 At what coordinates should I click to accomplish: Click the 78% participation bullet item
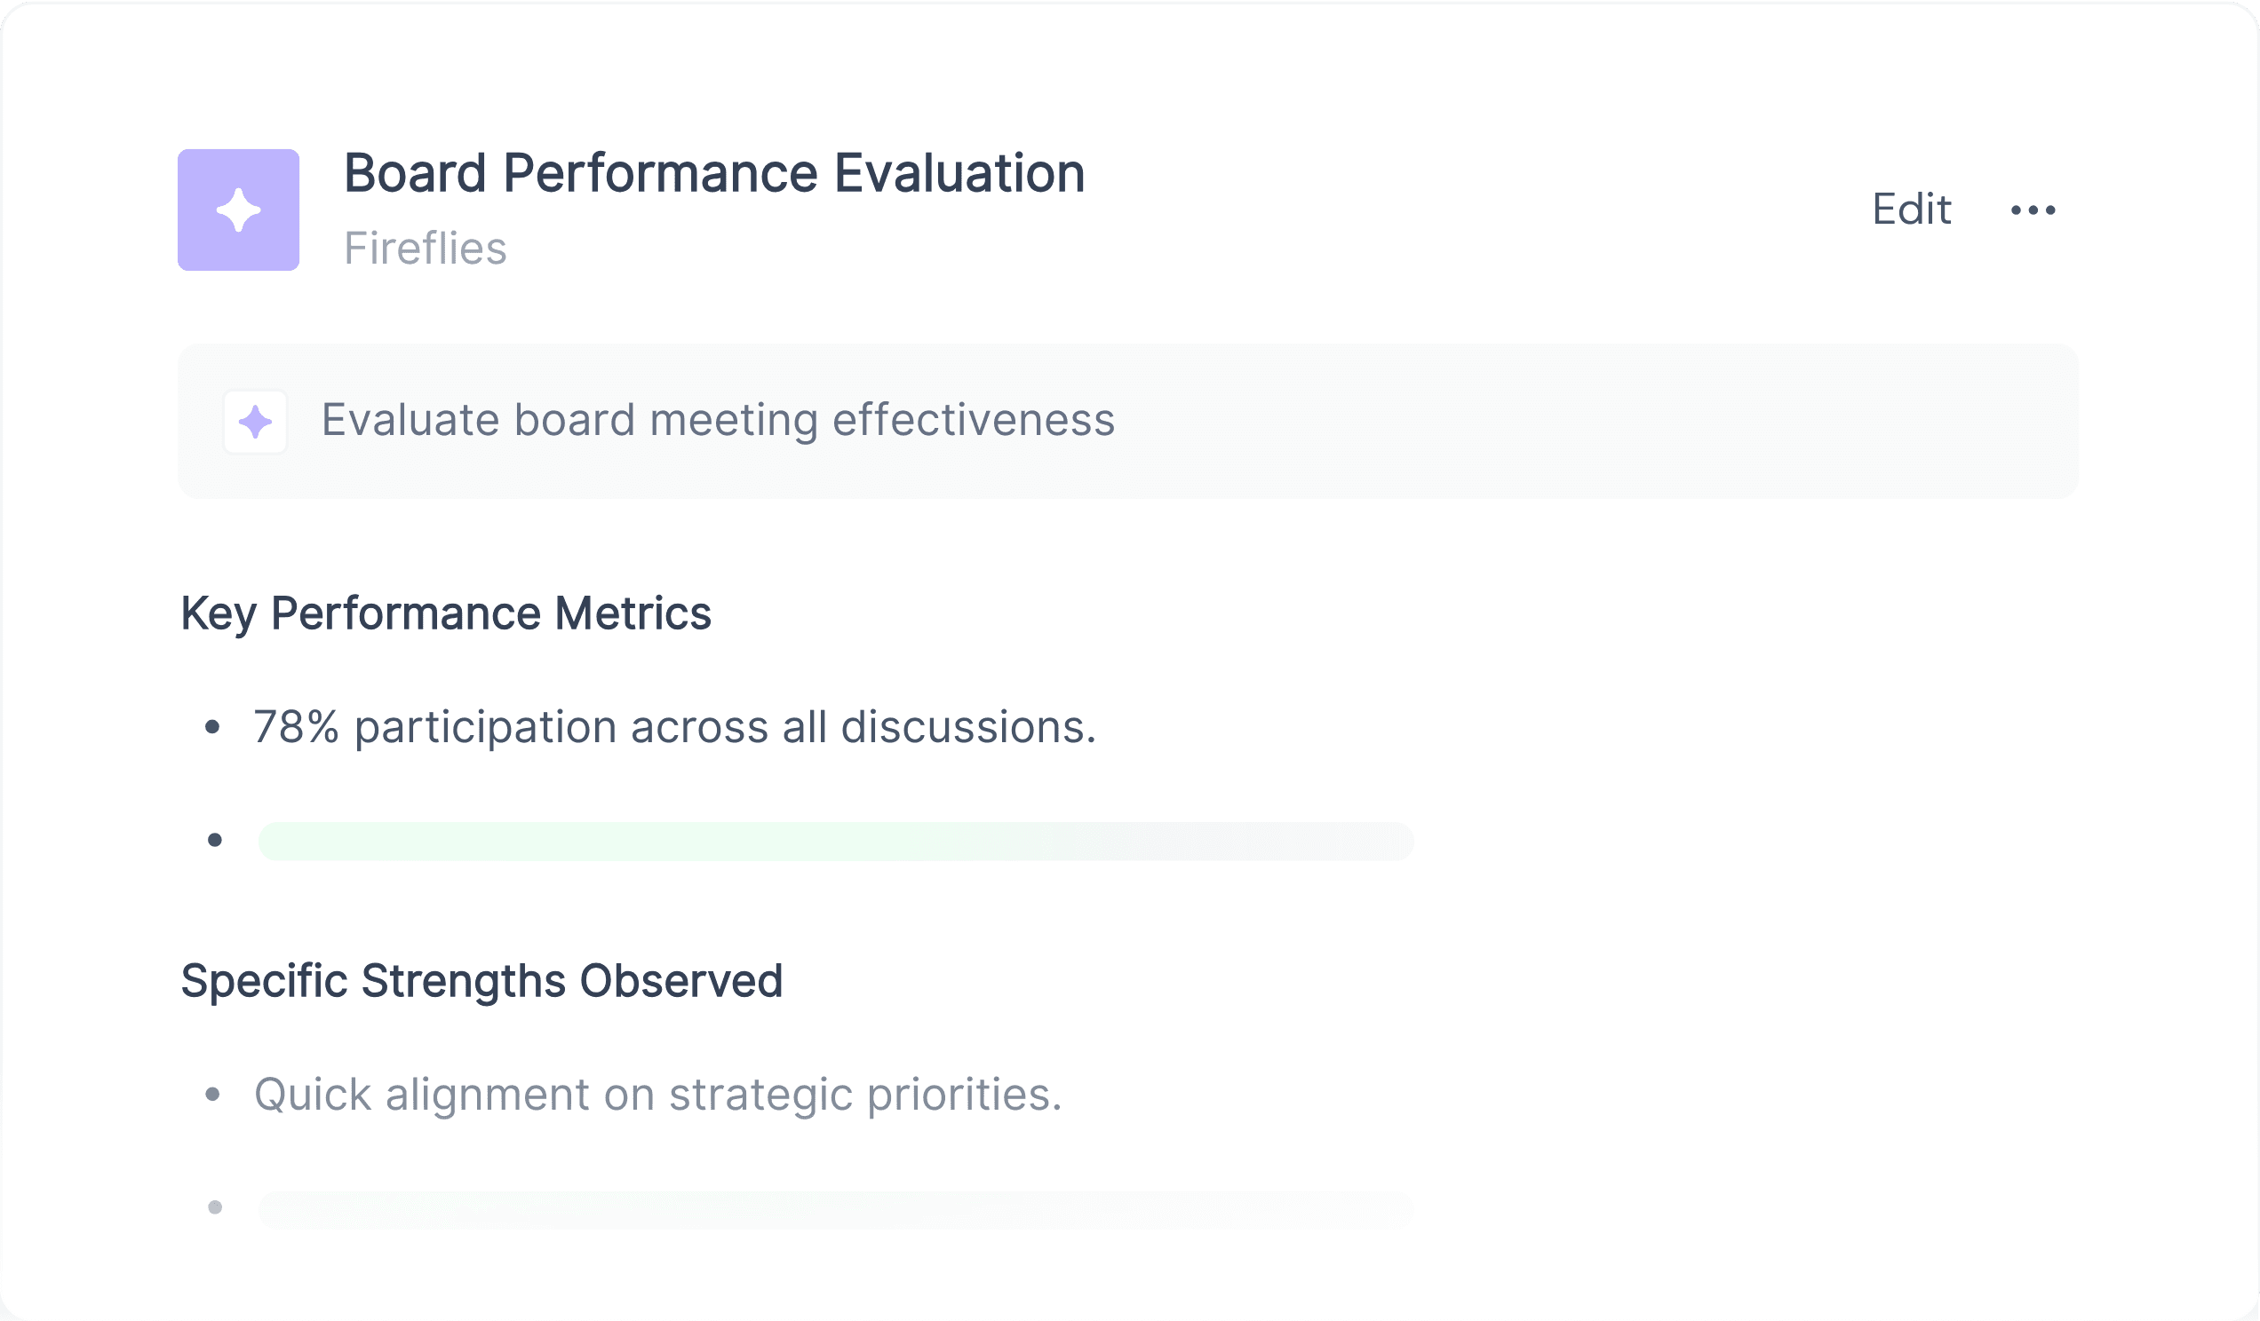coord(674,727)
